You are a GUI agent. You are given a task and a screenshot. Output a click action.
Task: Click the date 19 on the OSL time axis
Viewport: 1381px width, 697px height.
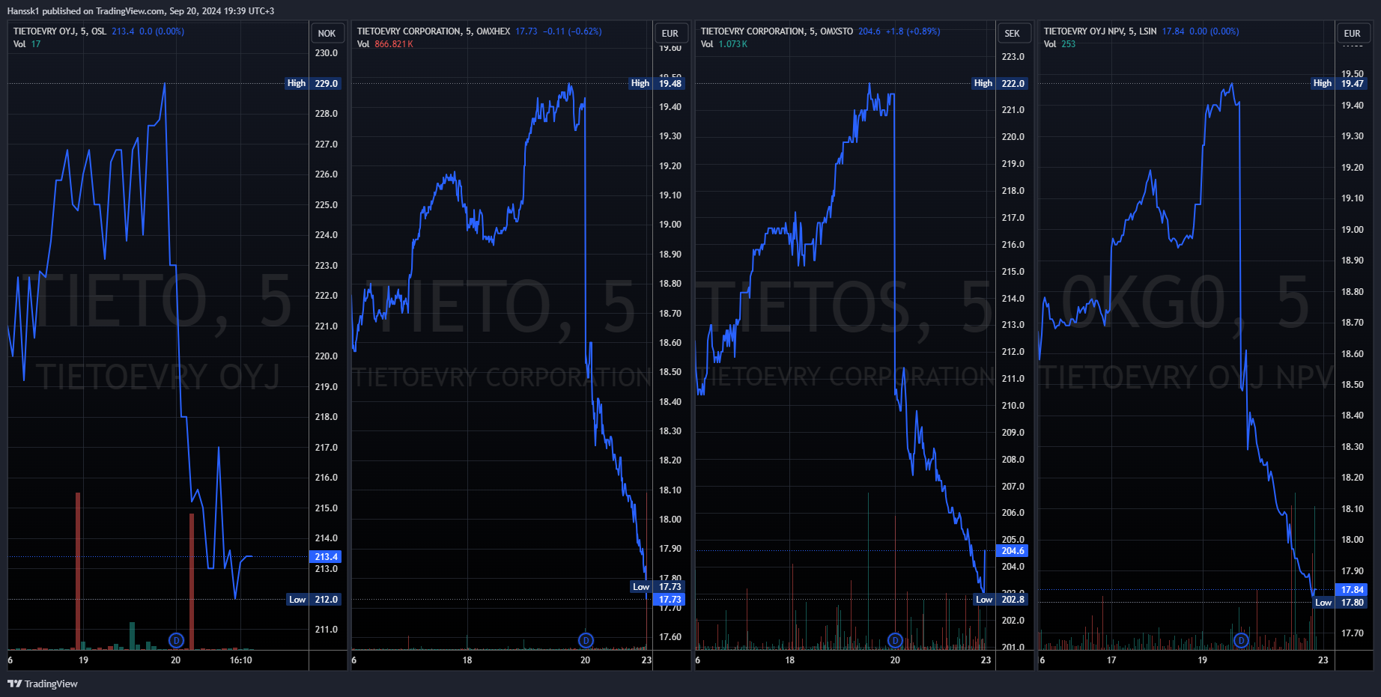click(83, 660)
